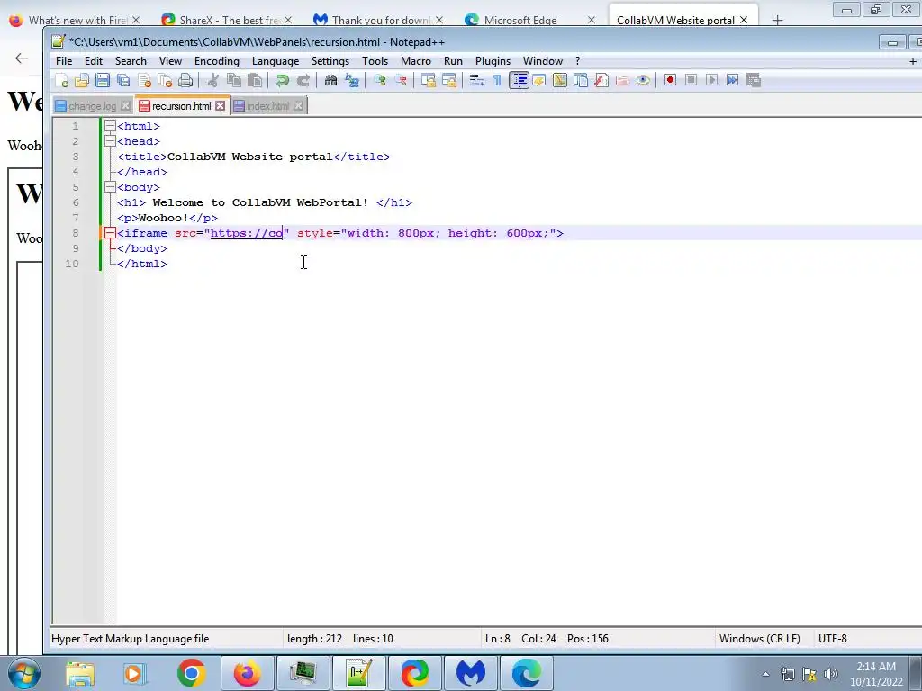The width and height of the screenshot is (922, 691).
Task: Open a new browser tab with plus
Action: pos(777,21)
